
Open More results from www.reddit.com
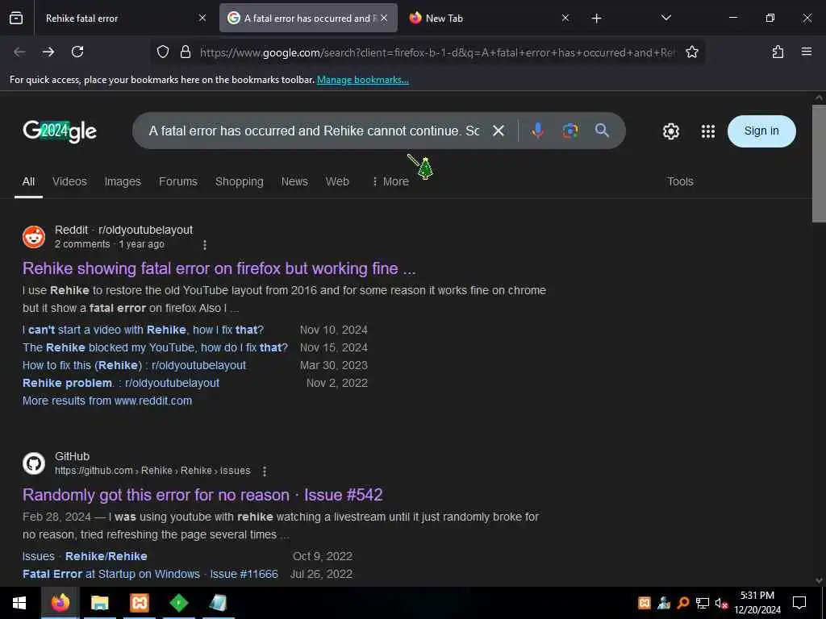[107, 401]
